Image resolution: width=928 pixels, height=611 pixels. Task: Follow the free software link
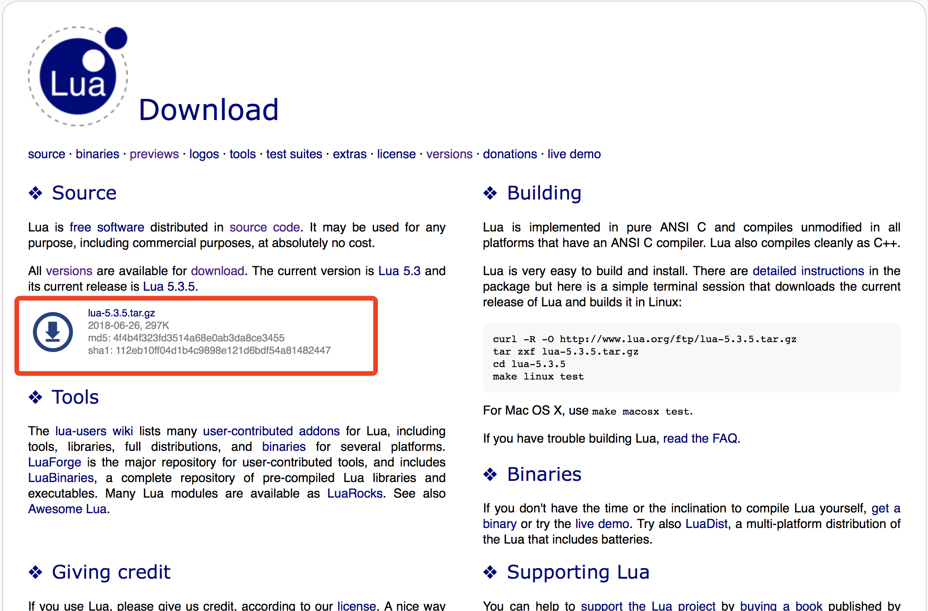[x=107, y=227]
